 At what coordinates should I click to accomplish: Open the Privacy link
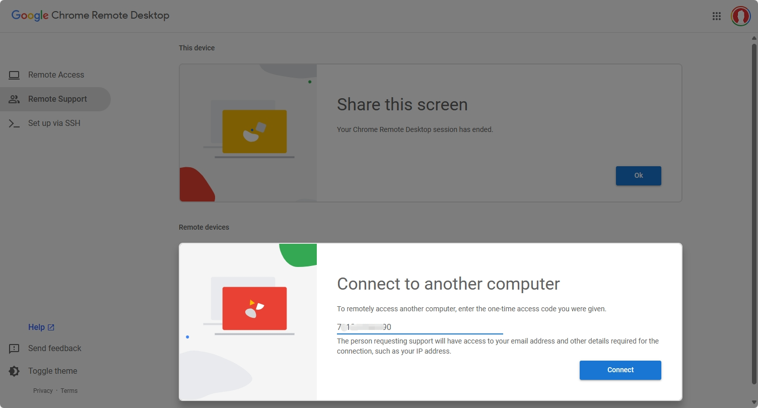(43, 391)
